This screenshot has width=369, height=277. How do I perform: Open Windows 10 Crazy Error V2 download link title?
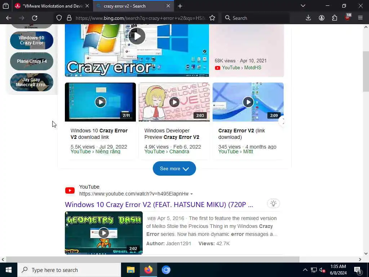pyautogui.click(x=99, y=134)
